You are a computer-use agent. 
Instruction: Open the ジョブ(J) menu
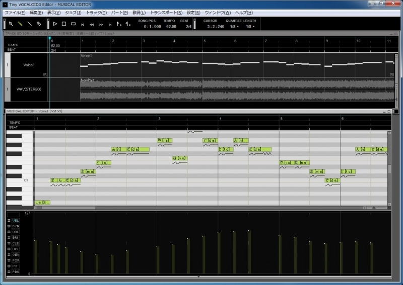point(73,13)
